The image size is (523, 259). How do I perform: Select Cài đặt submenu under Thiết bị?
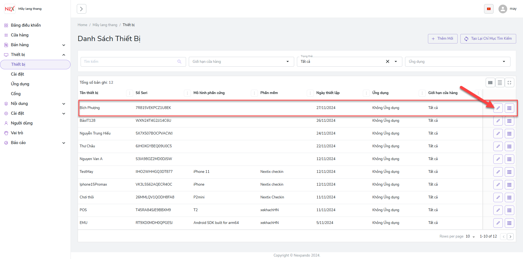click(x=17, y=74)
